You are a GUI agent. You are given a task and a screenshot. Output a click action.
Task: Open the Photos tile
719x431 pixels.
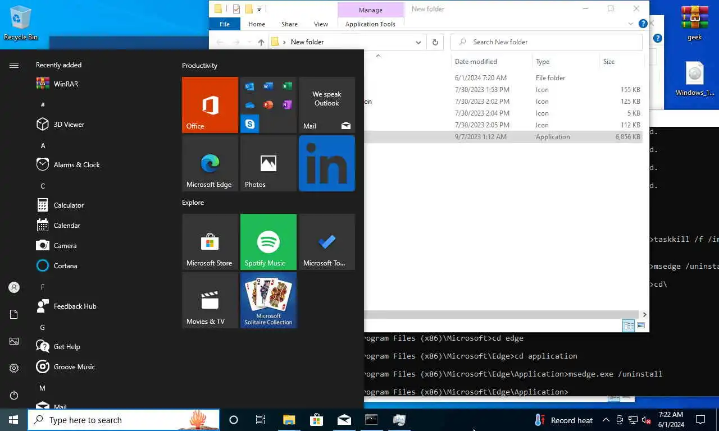pyautogui.click(x=269, y=163)
